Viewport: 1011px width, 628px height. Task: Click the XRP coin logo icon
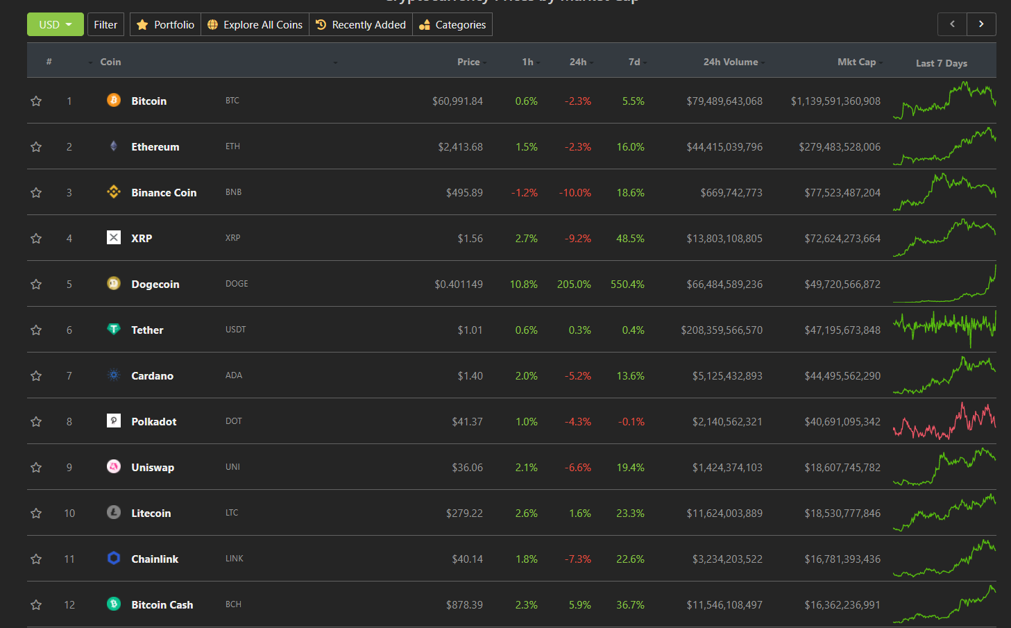click(x=114, y=238)
